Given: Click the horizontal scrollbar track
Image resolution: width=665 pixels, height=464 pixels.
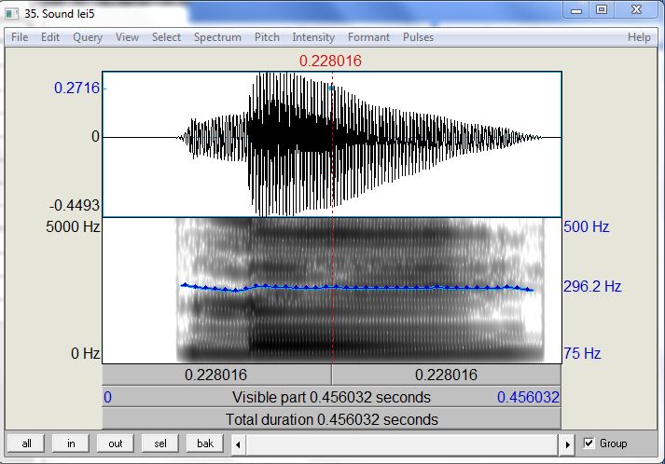Looking at the screenshot, I should click(x=403, y=444).
